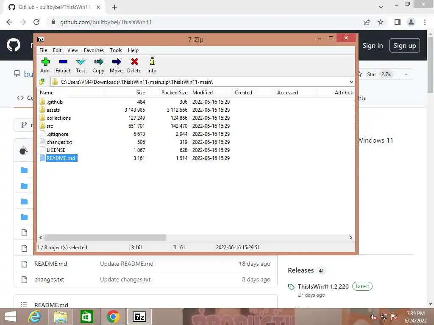Screen dimensions: 434x325
Task: Open changes.txt link in GitHub file list
Action: 49,280
